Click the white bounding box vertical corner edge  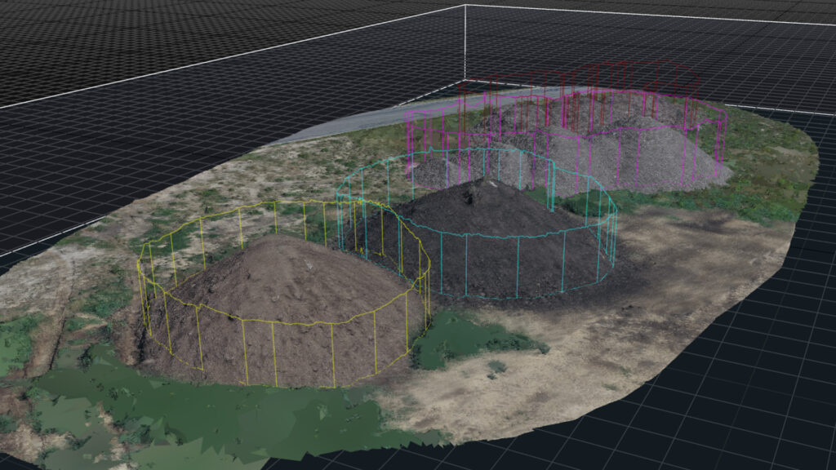pyautogui.click(x=465, y=41)
